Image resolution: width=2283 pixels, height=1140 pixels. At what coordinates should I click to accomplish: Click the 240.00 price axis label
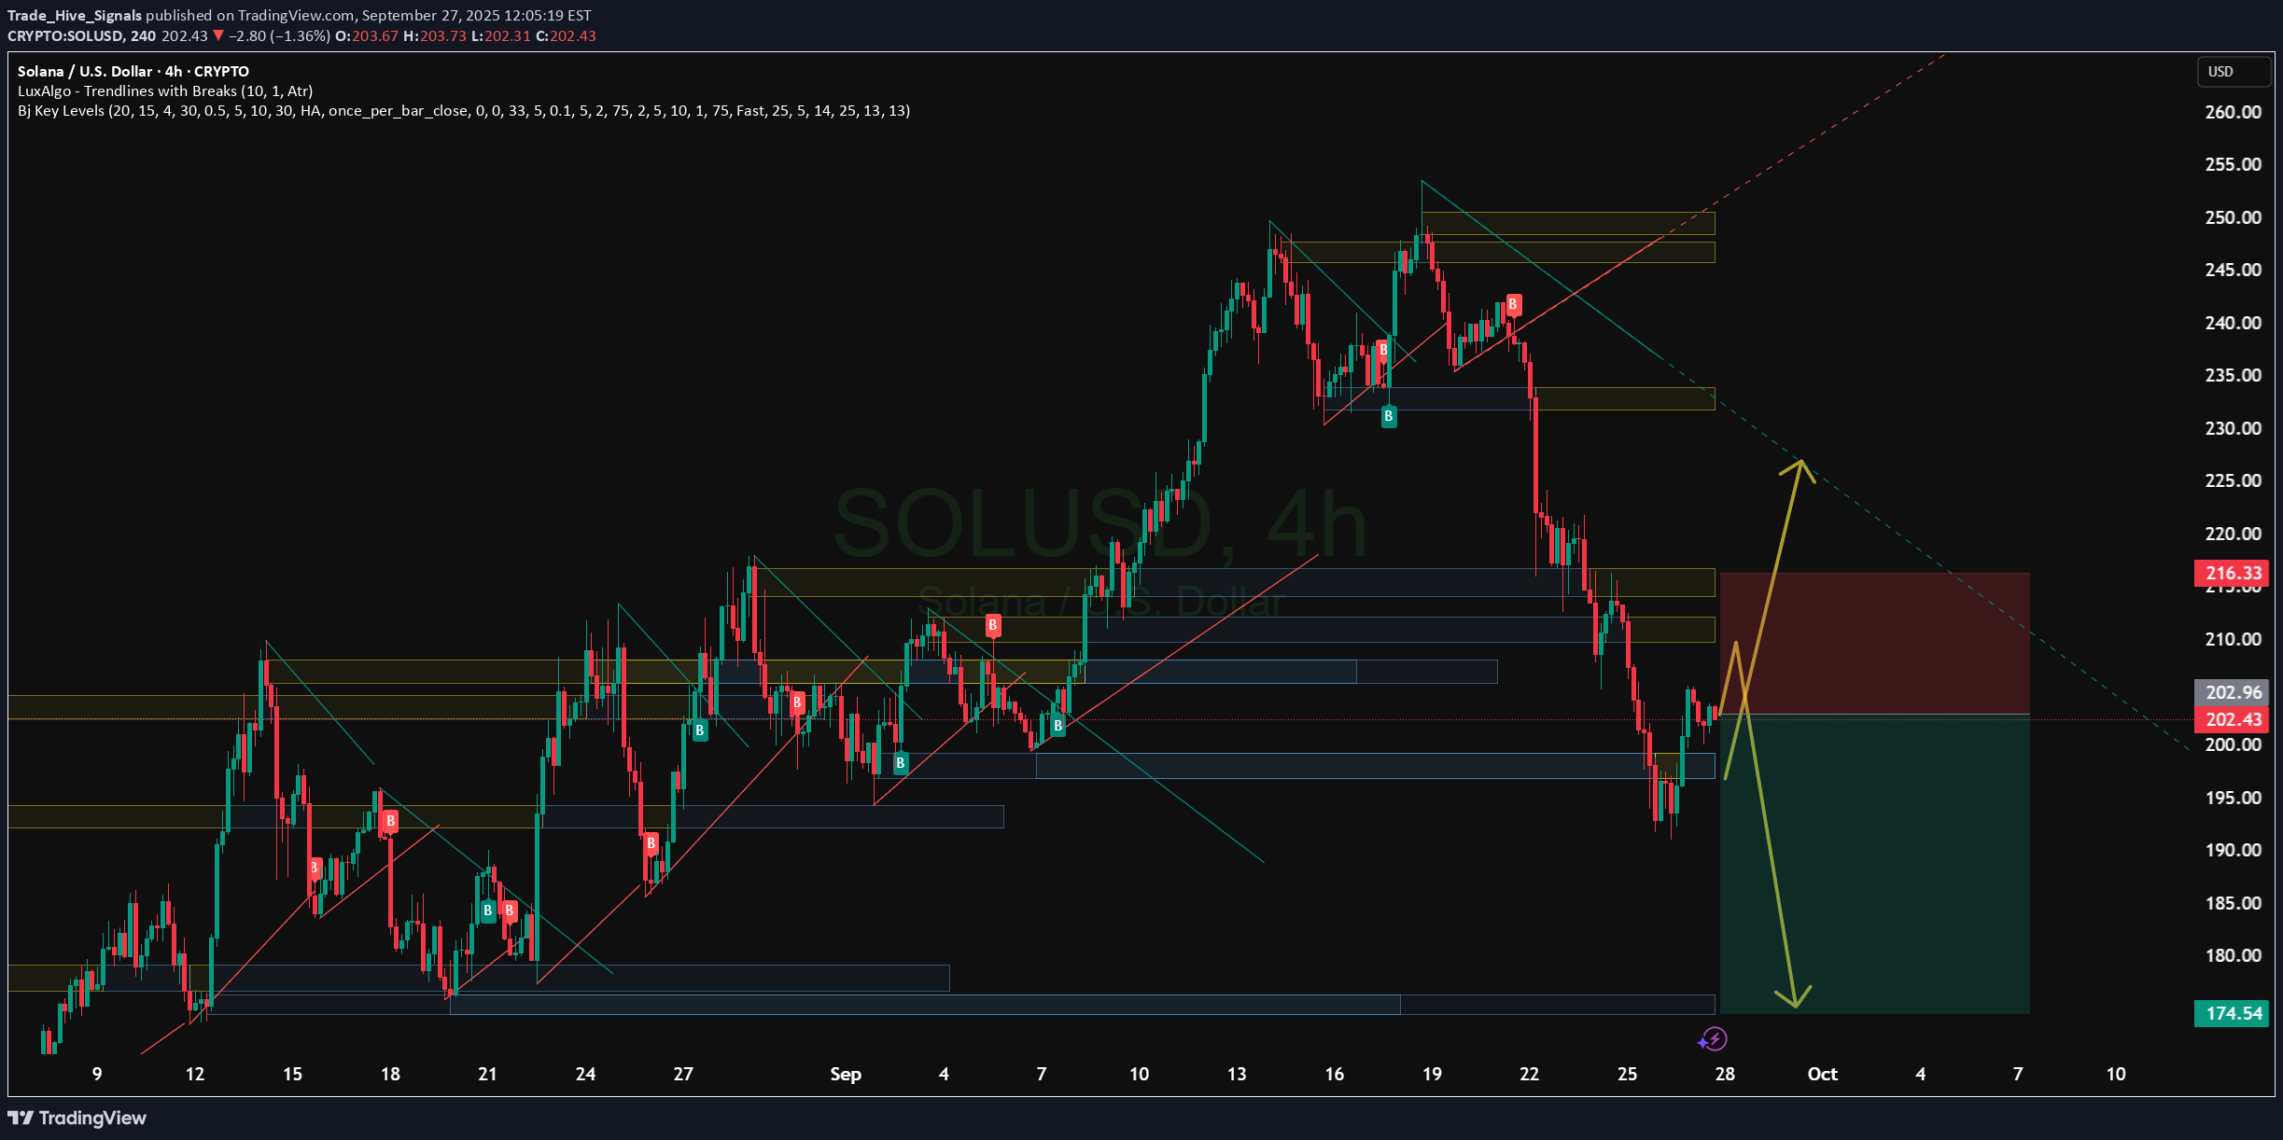[x=2233, y=323]
